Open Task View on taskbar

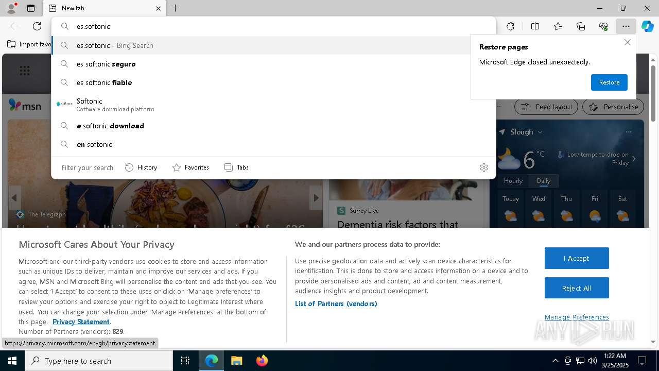[x=185, y=361]
